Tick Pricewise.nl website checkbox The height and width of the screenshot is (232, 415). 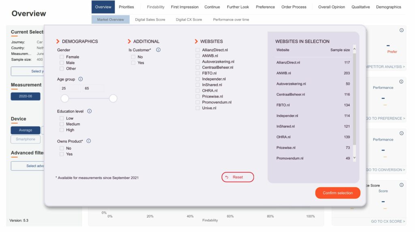[x=198, y=96]
